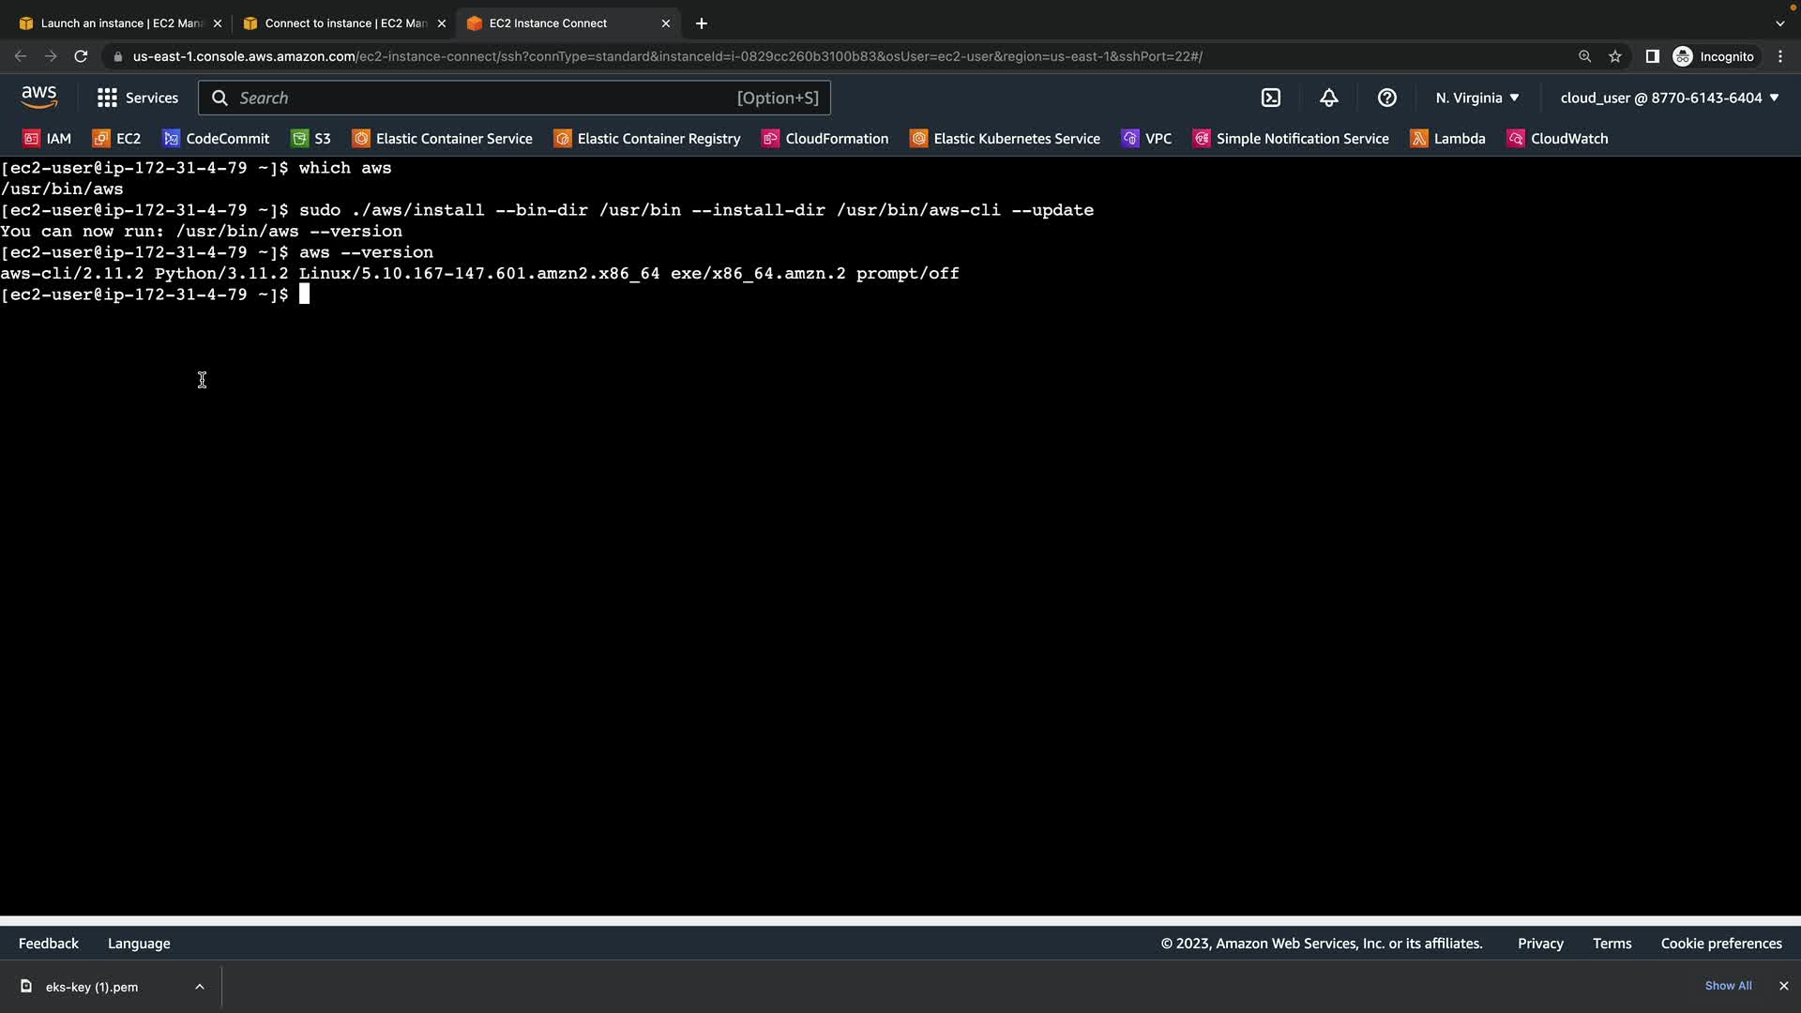The height and width of the screenshot is (1013, 1801).
Task: Expand the N. Virginia region dropdown
Action: [1477, 98]
